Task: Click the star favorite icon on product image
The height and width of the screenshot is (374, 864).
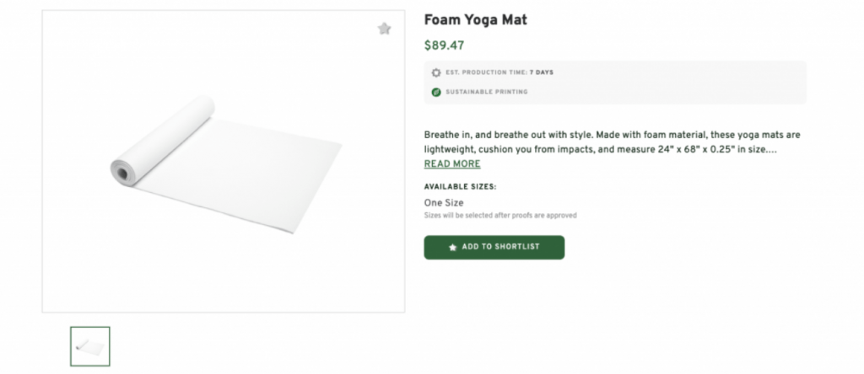Action: tap(385, 29)
